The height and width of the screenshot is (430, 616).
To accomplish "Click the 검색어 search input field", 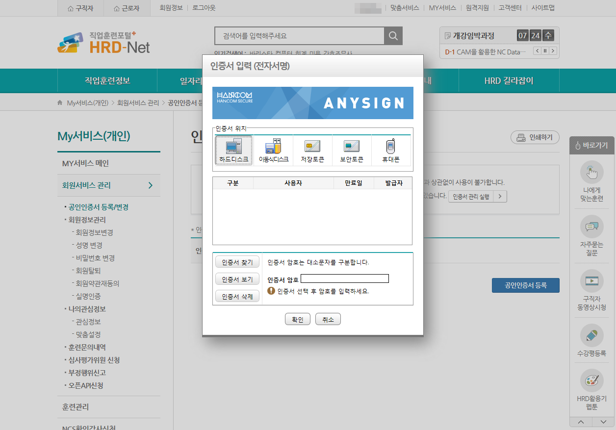I will [299, 36].
